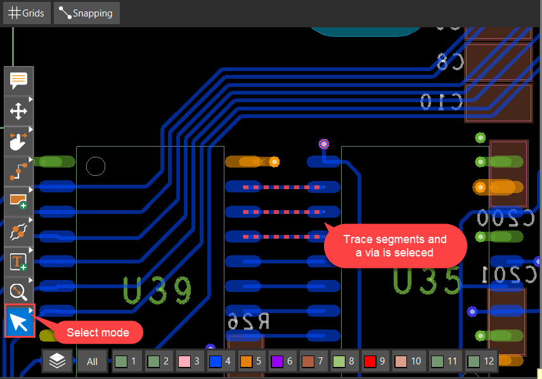Choose the add text tool
The image size is (542, 379).
click(x=18, y=262)
